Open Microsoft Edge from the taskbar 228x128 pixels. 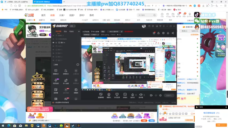point(9,126)
